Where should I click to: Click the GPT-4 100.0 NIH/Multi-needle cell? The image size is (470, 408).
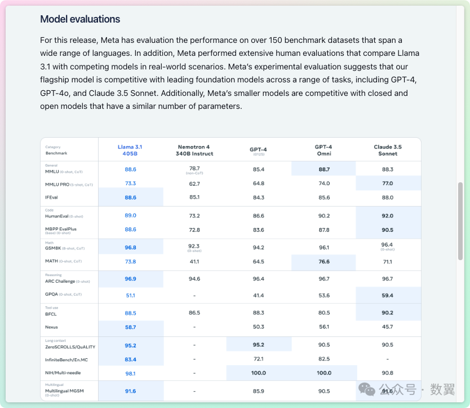[258, 373]
